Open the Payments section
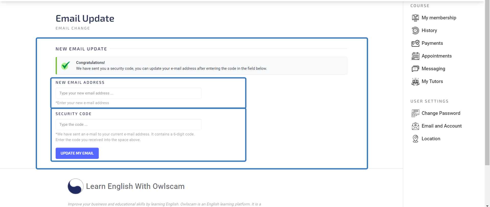 click(x=432, y=43)
